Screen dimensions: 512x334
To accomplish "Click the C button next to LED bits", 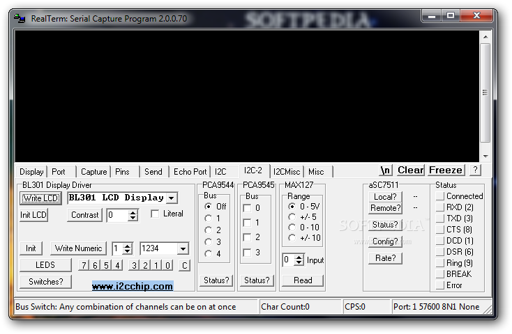I will tap(184, 266).
